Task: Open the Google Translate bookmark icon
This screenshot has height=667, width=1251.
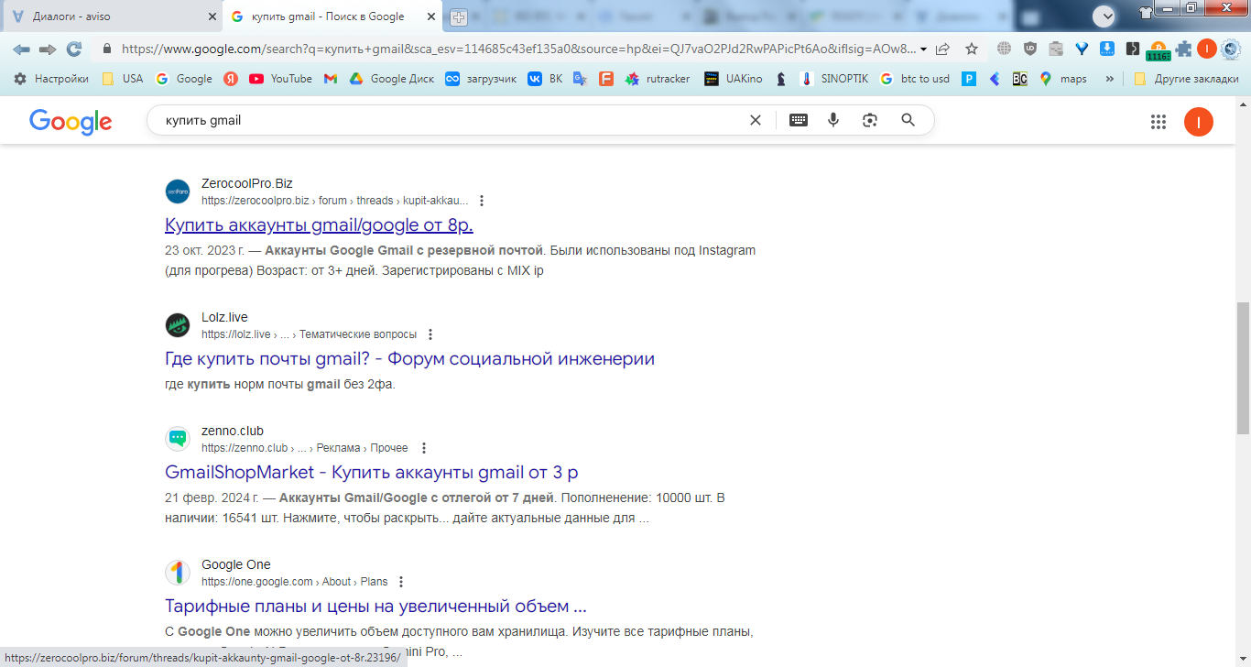Action: [580, 79]
